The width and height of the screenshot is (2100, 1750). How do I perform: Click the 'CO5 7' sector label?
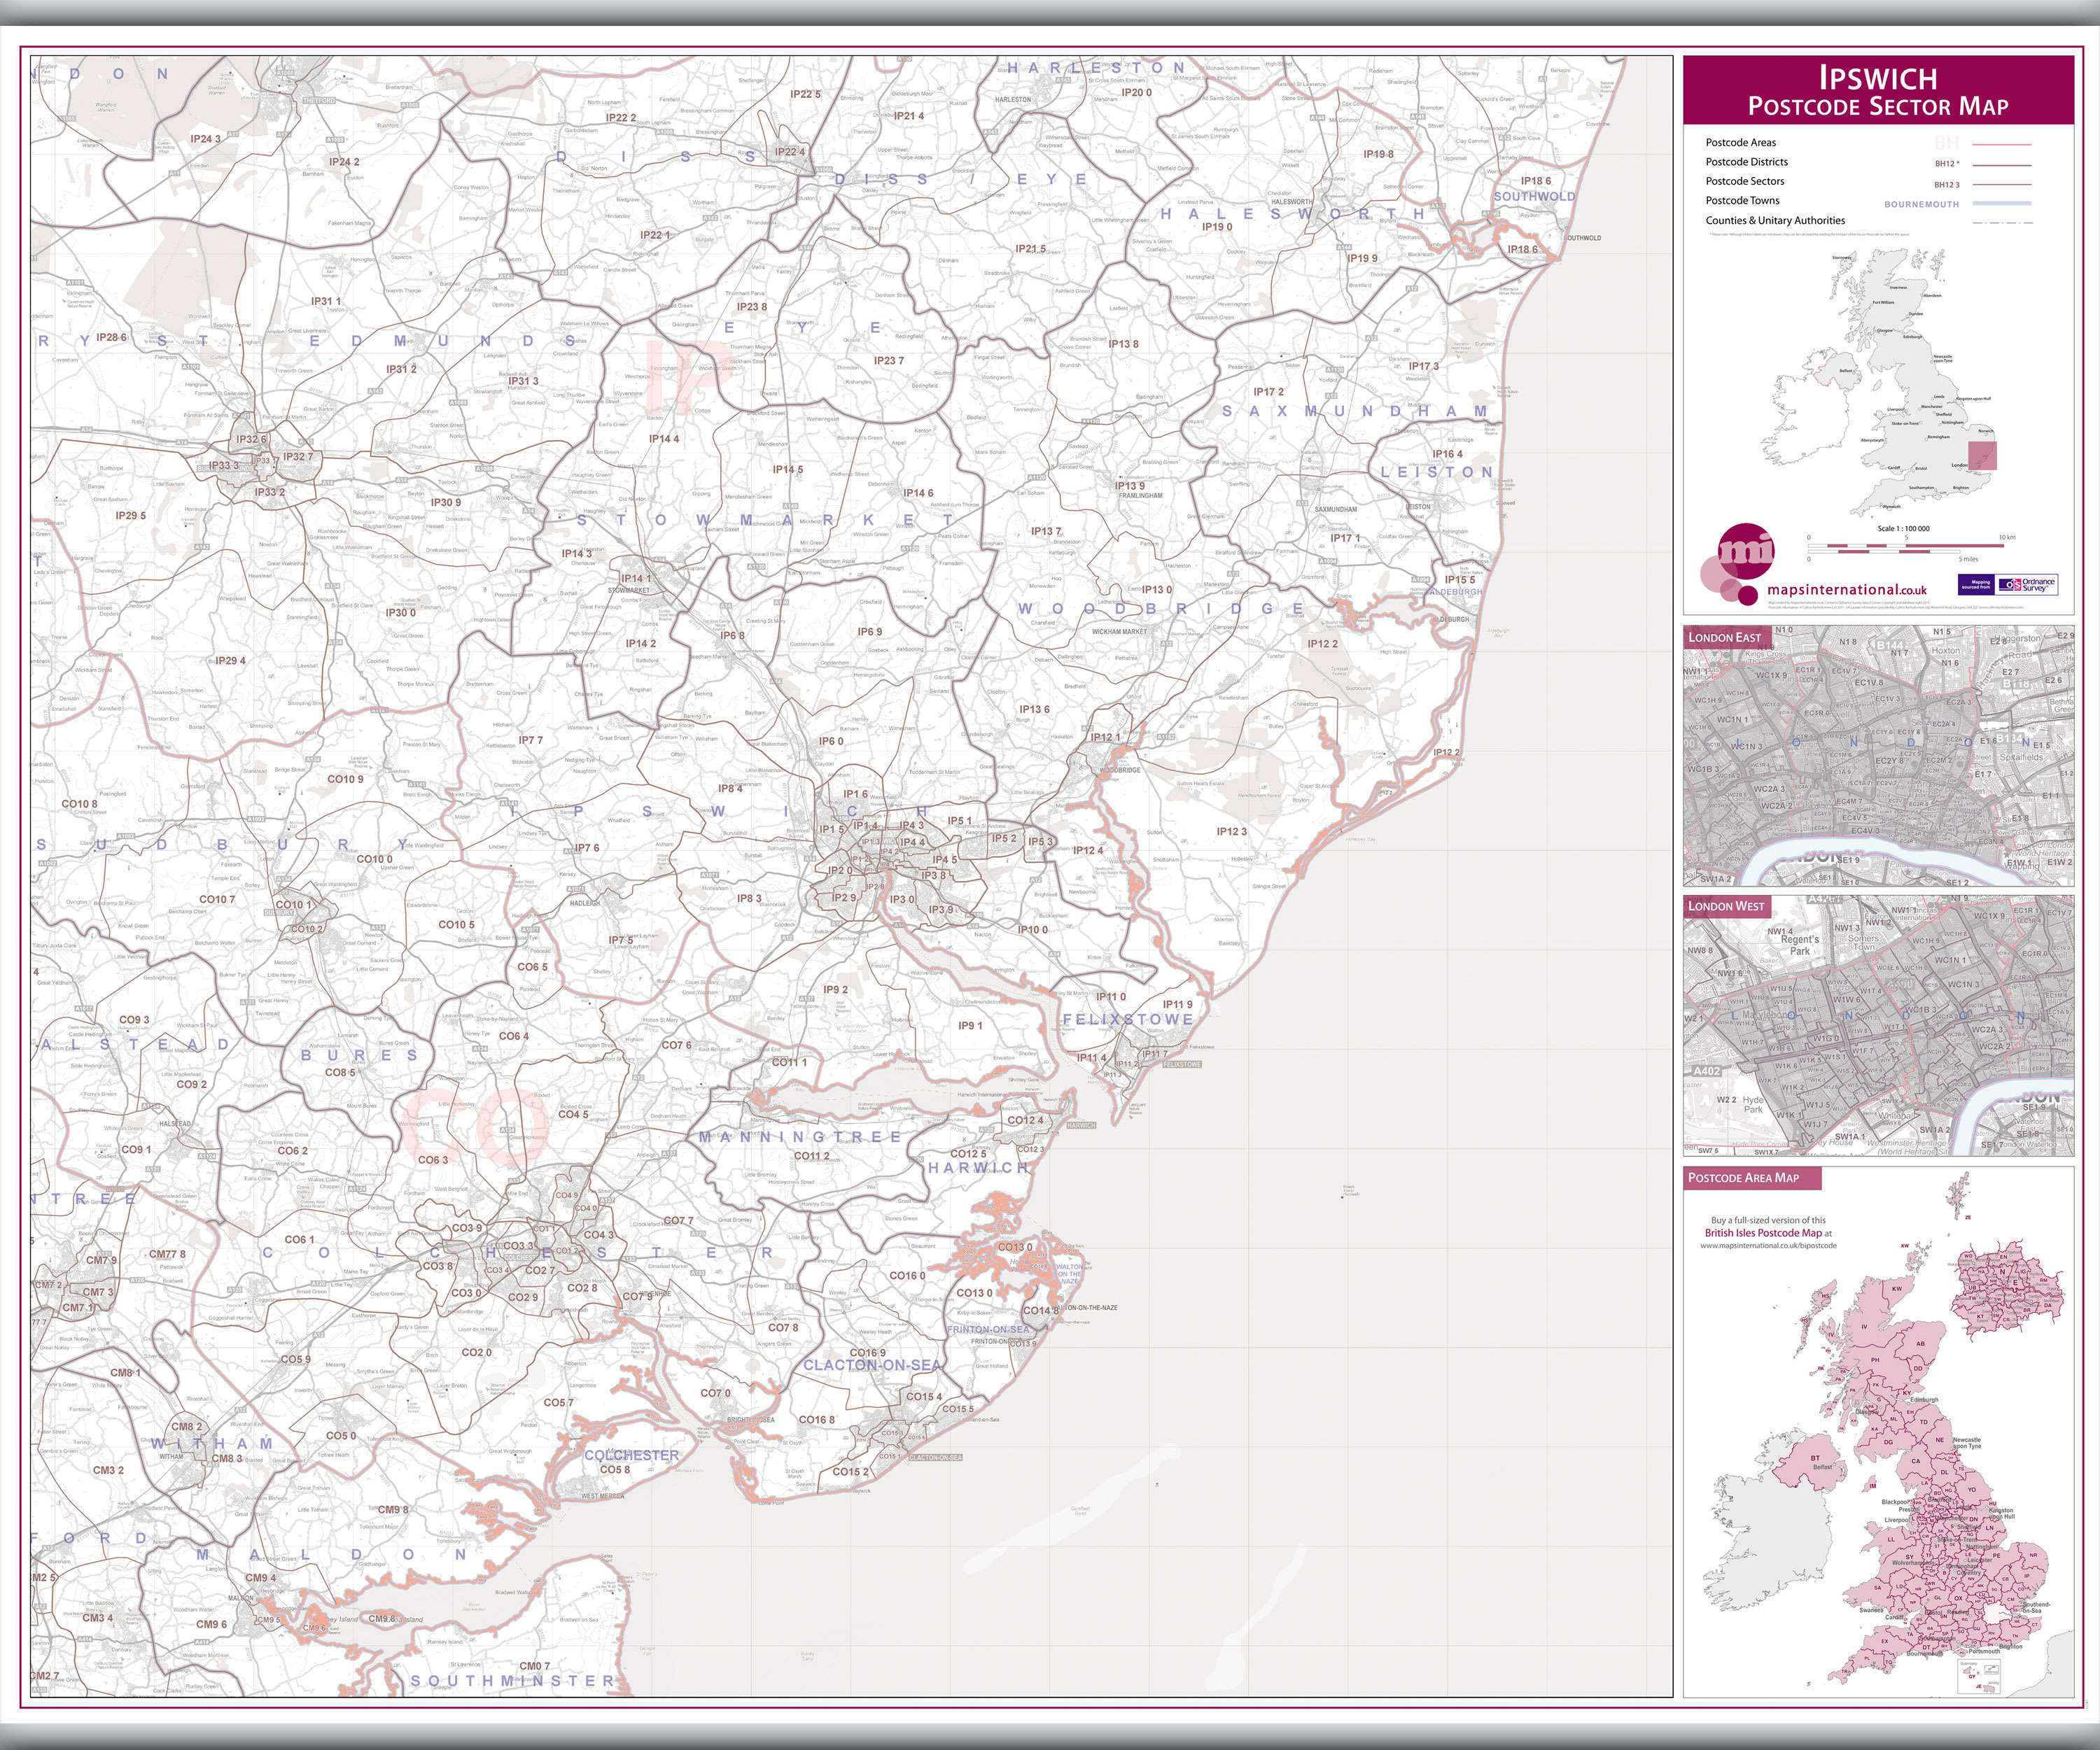pyautogui.click(x=559, y=1402)
